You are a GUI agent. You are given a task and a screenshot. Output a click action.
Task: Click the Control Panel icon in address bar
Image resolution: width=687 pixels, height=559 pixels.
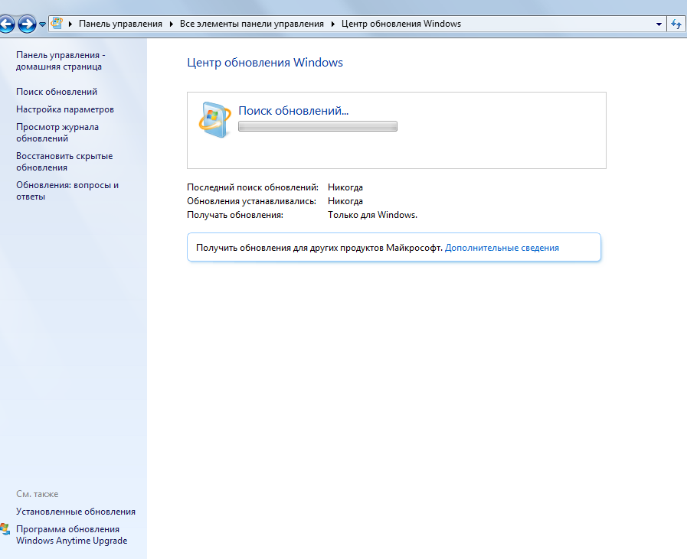tap(57, 23)
